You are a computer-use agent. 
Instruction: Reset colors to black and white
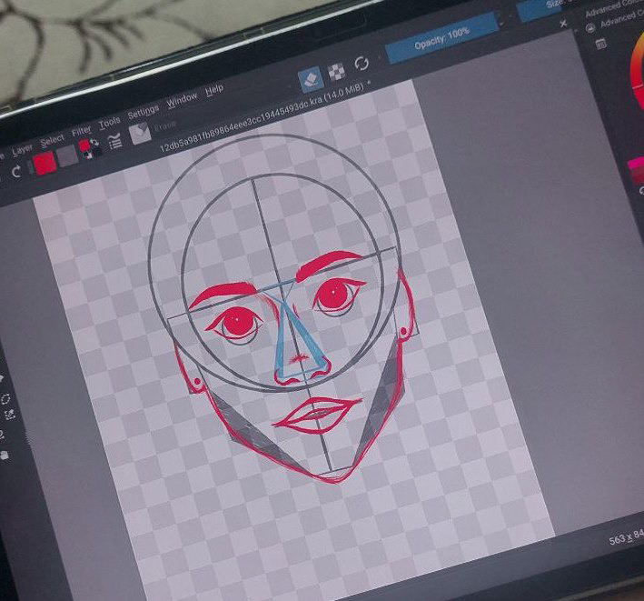point(86,155)
